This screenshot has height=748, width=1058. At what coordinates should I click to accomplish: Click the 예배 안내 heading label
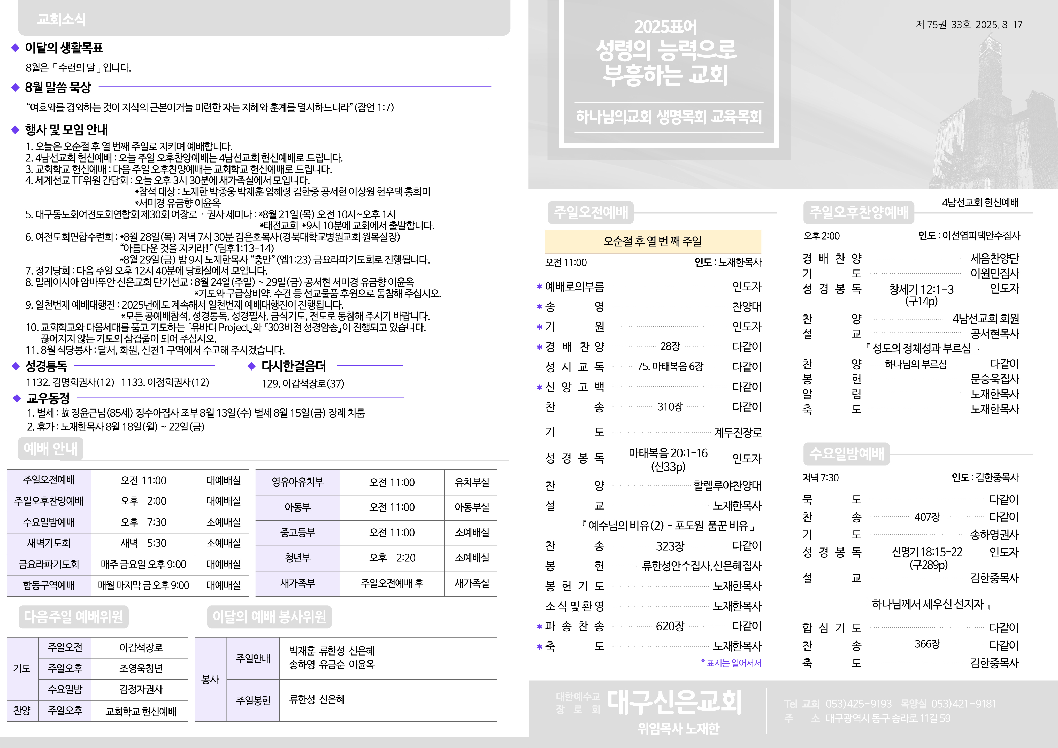point(51,449)
